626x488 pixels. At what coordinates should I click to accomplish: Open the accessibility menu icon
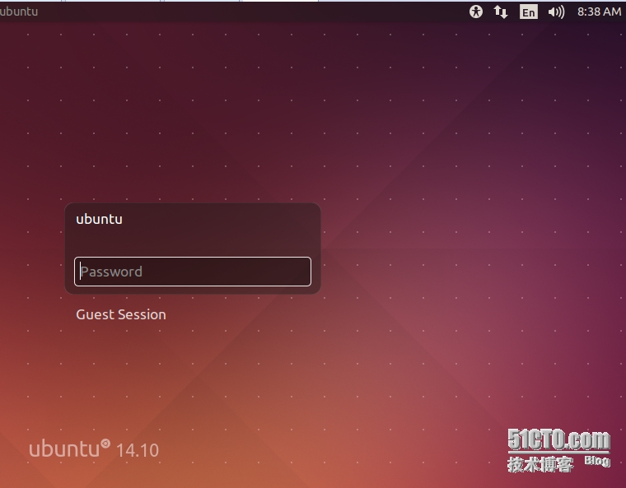pos(475,12)
